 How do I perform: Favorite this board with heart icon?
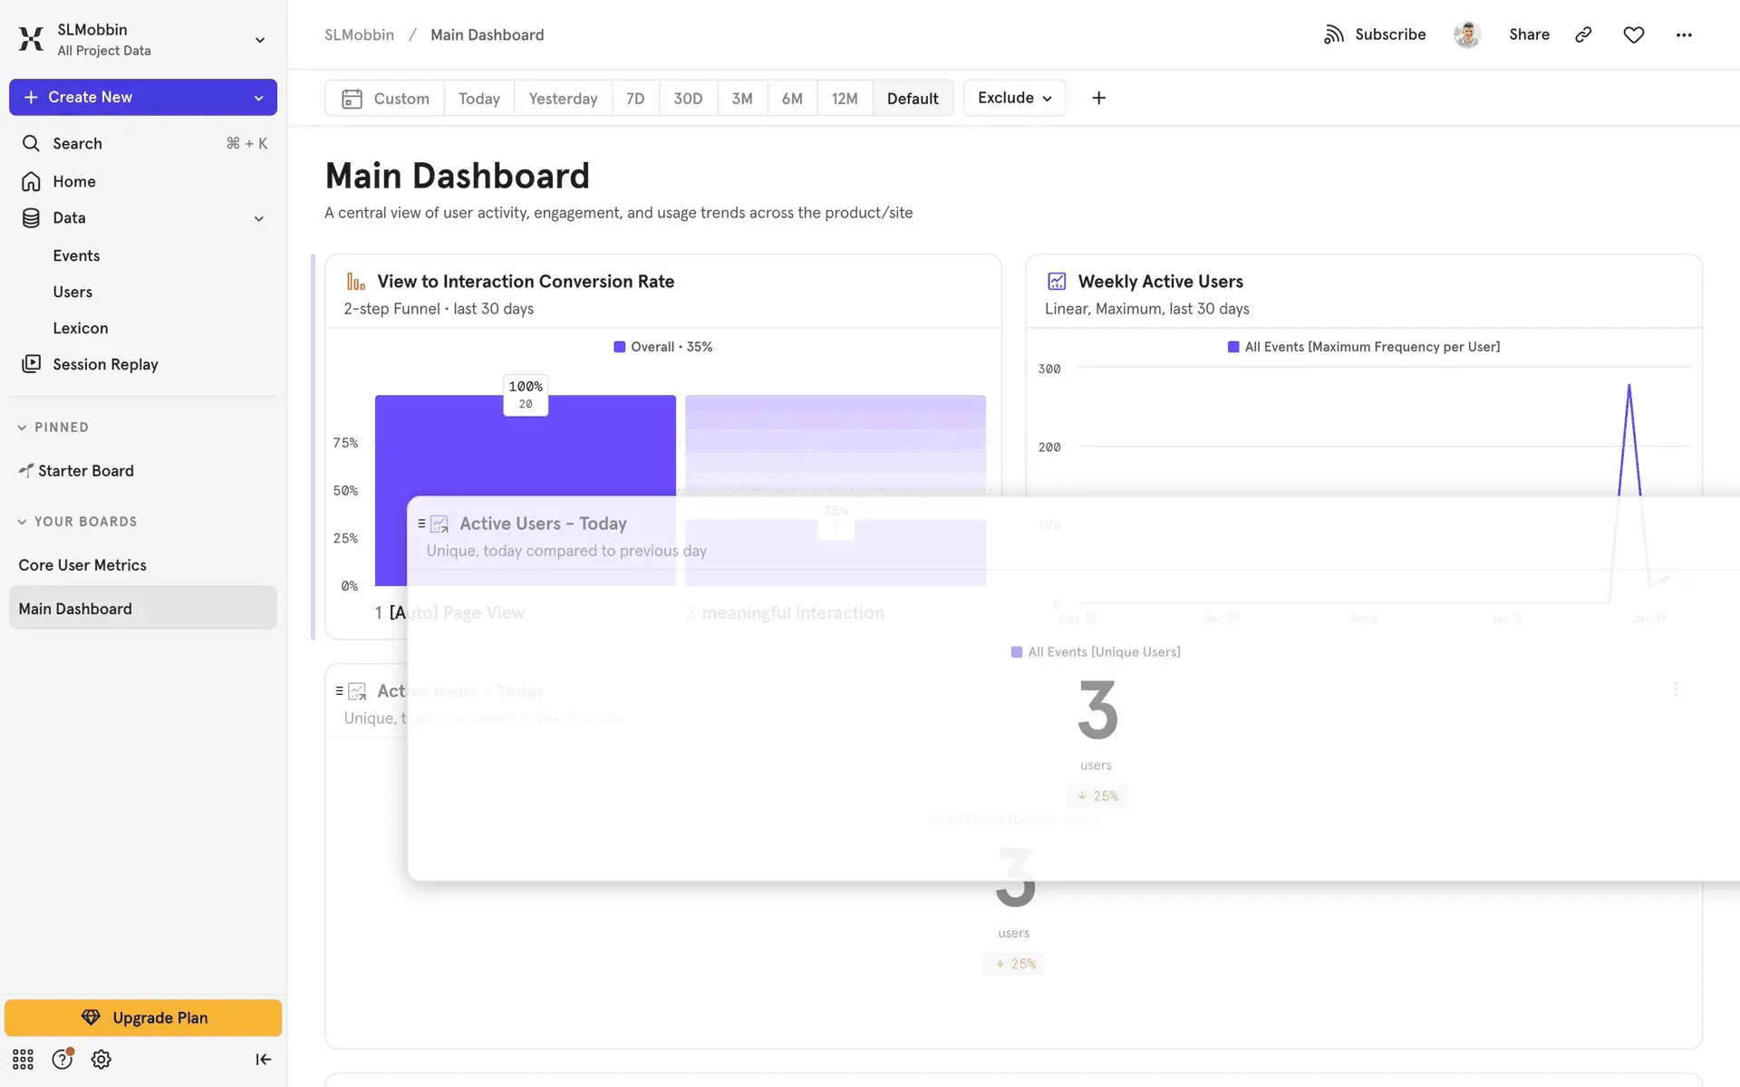pos(1633,34)
